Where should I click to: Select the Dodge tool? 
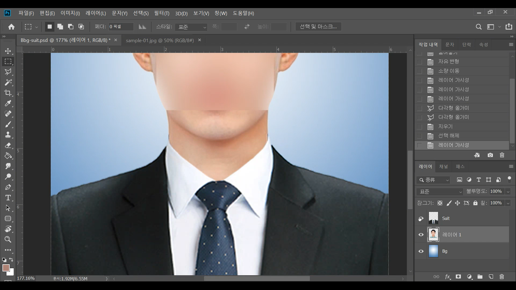(8, 177)
